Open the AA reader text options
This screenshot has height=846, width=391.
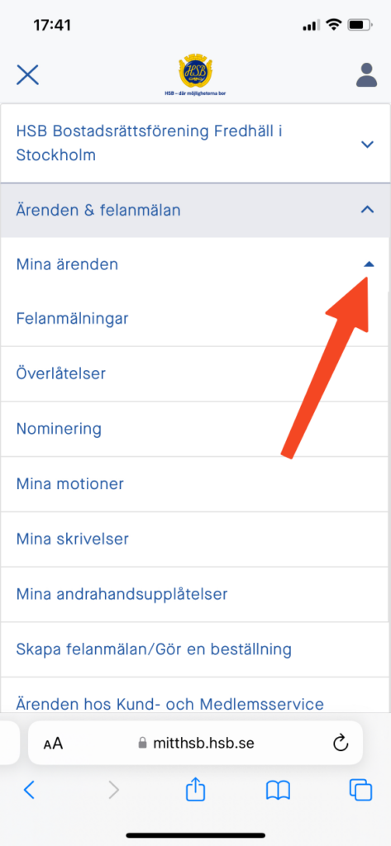[54, 744]
